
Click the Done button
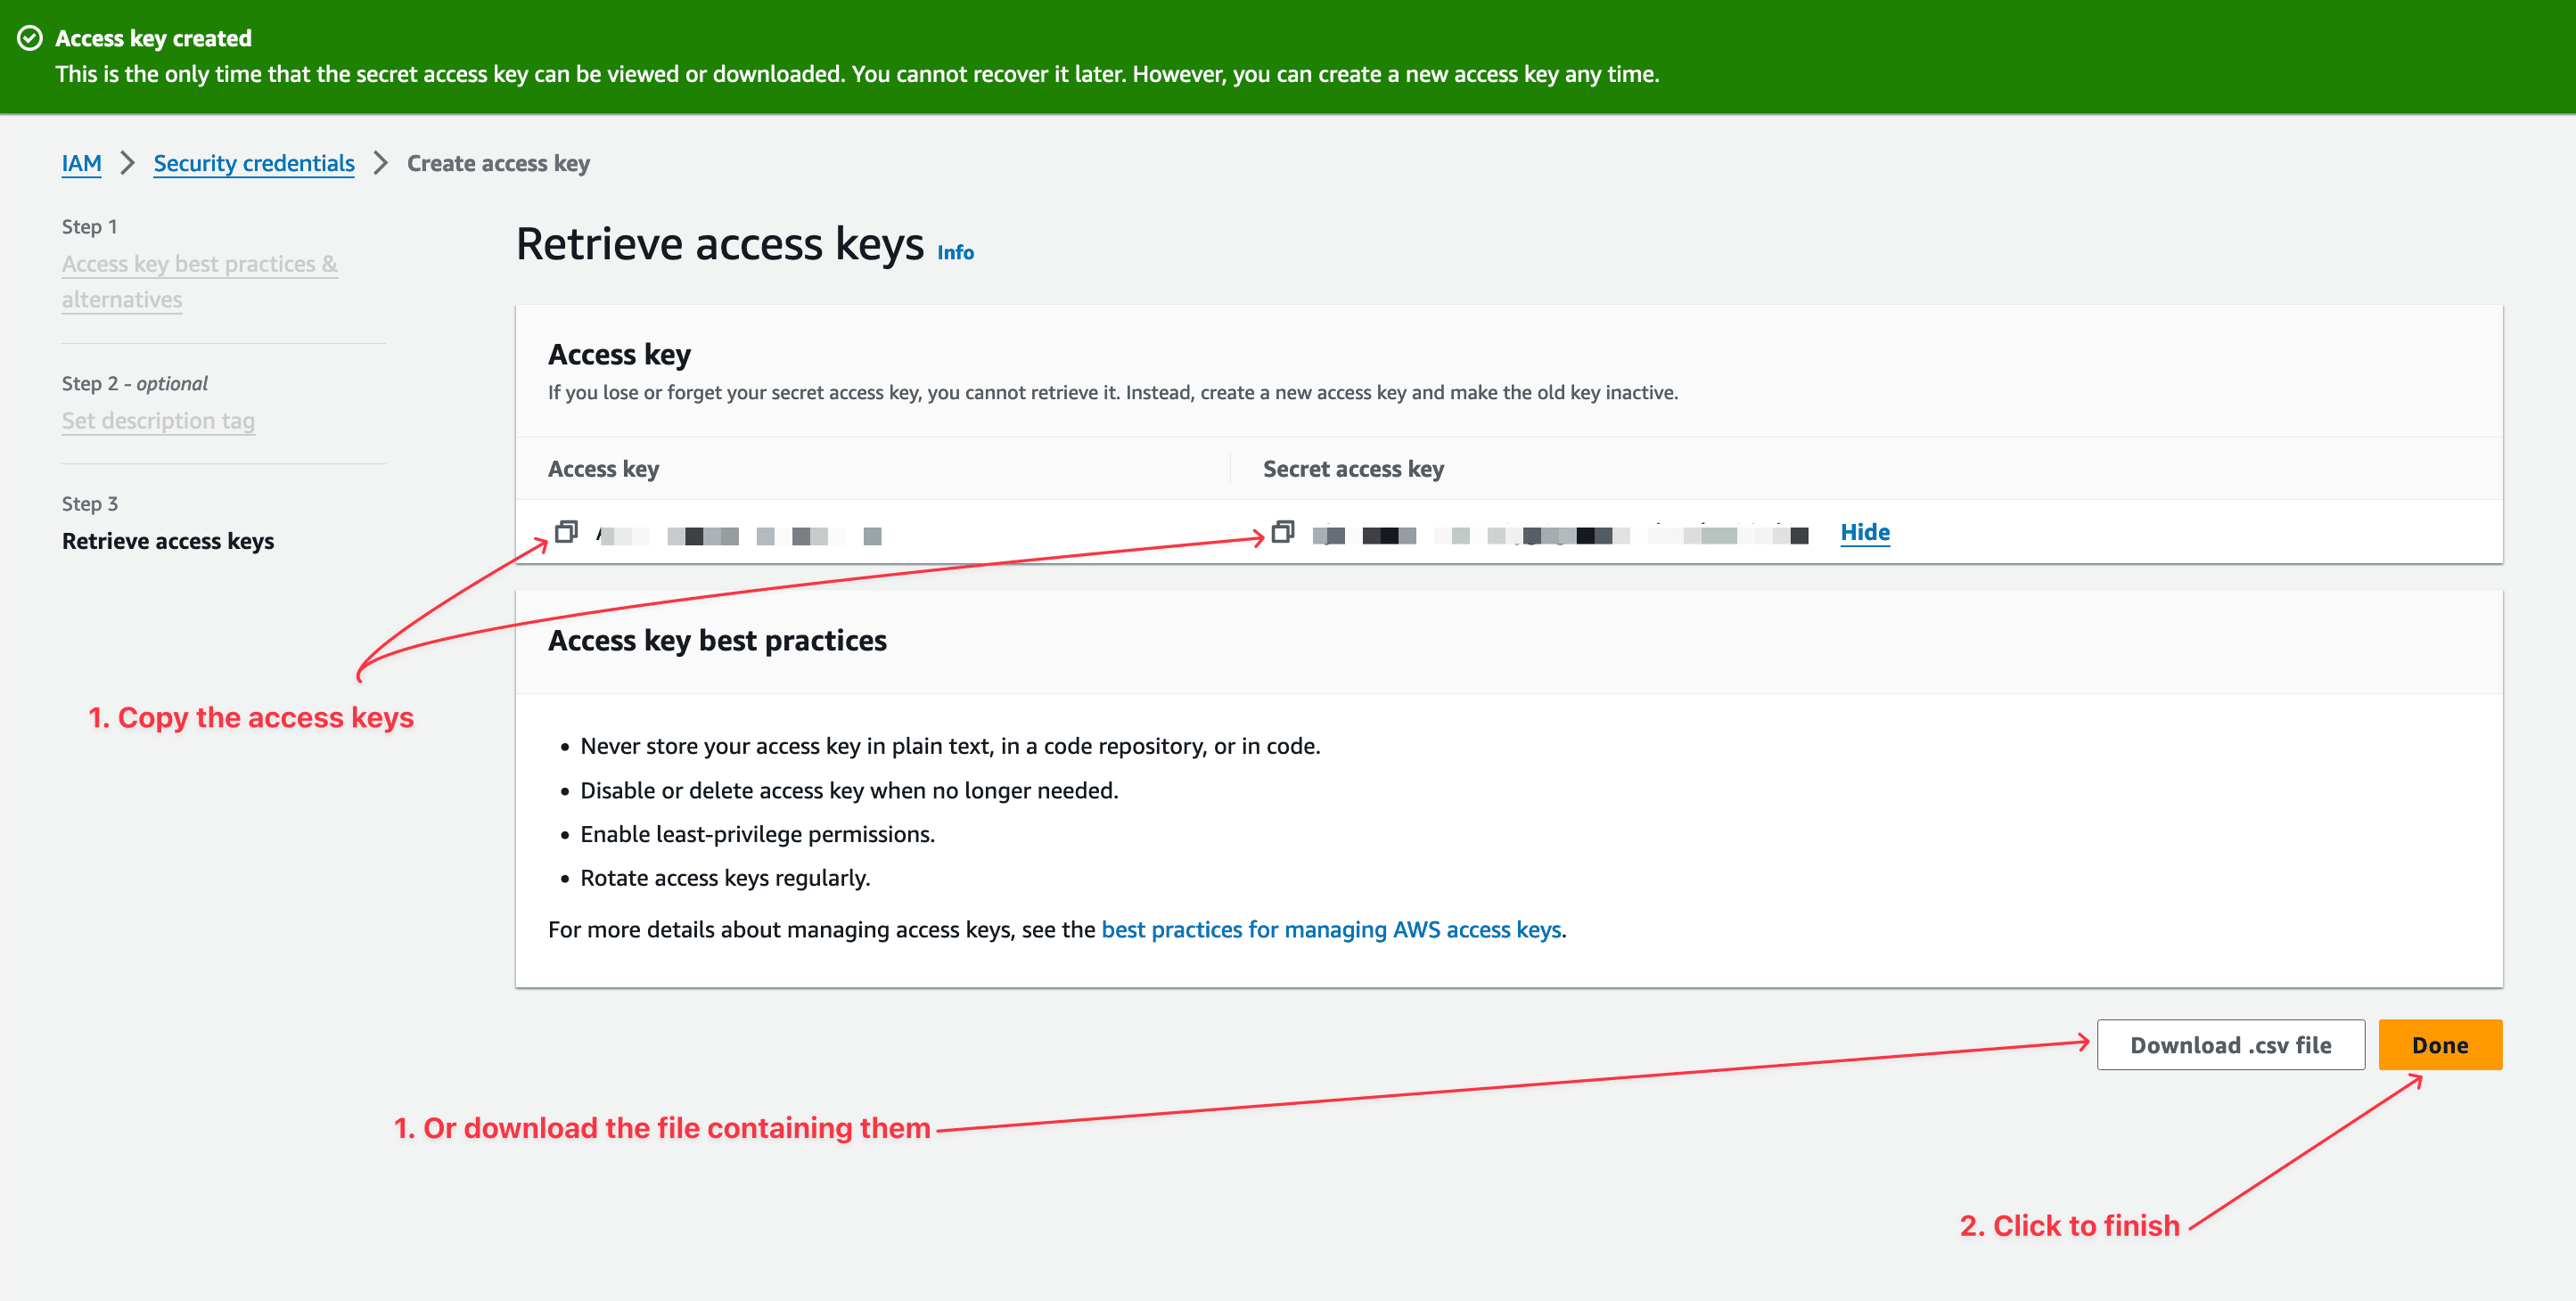pos(2439,1045)
